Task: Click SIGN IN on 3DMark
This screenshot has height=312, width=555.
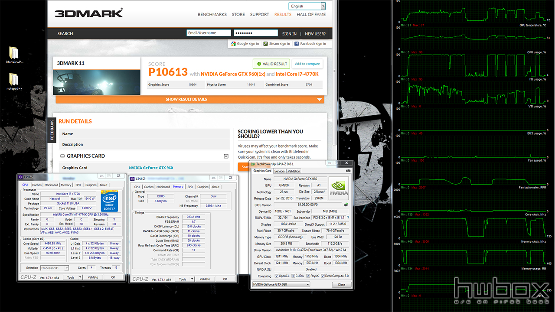Action: tap(289, 34)
